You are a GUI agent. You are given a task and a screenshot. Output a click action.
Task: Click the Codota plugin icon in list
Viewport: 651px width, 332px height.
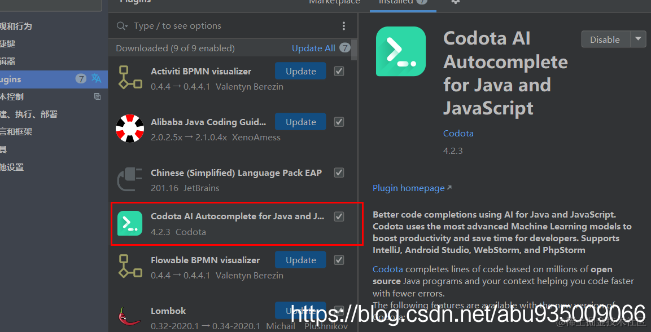130,223
